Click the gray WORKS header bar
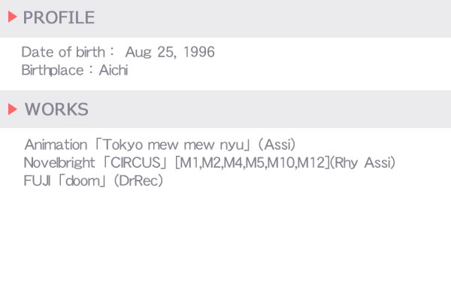This screenshot has width=451, height=301. (x=225, y=109)
